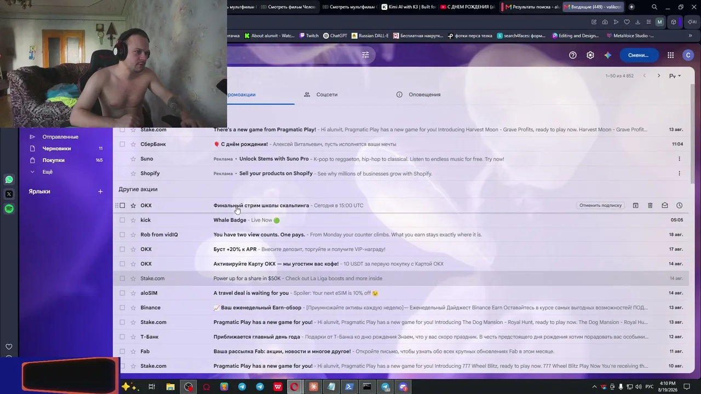The width and height of the screenshot is (701, 394).
Task: Open the Т-Банк 'Приближается главный день года' email
Action: pyautogui.click(x=401, y=337)
